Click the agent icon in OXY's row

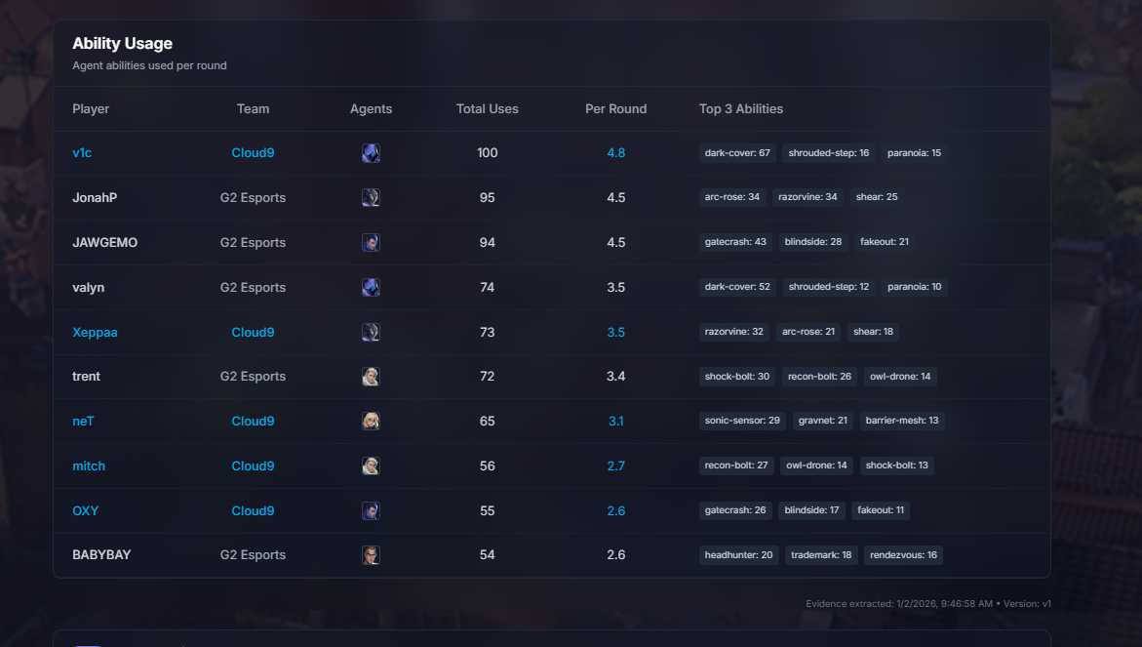tap(371, 510)
